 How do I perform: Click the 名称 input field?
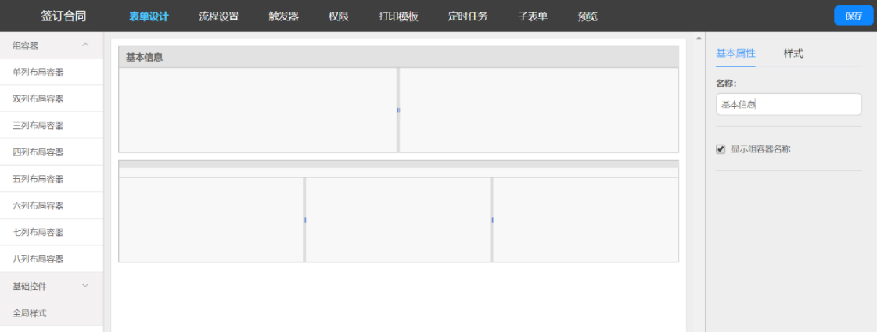pyautogui.click(x=788, y=105)
